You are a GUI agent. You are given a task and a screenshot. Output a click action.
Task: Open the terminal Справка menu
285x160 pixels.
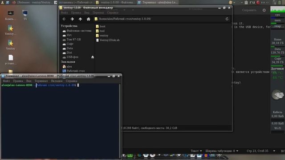pos(71,81)
